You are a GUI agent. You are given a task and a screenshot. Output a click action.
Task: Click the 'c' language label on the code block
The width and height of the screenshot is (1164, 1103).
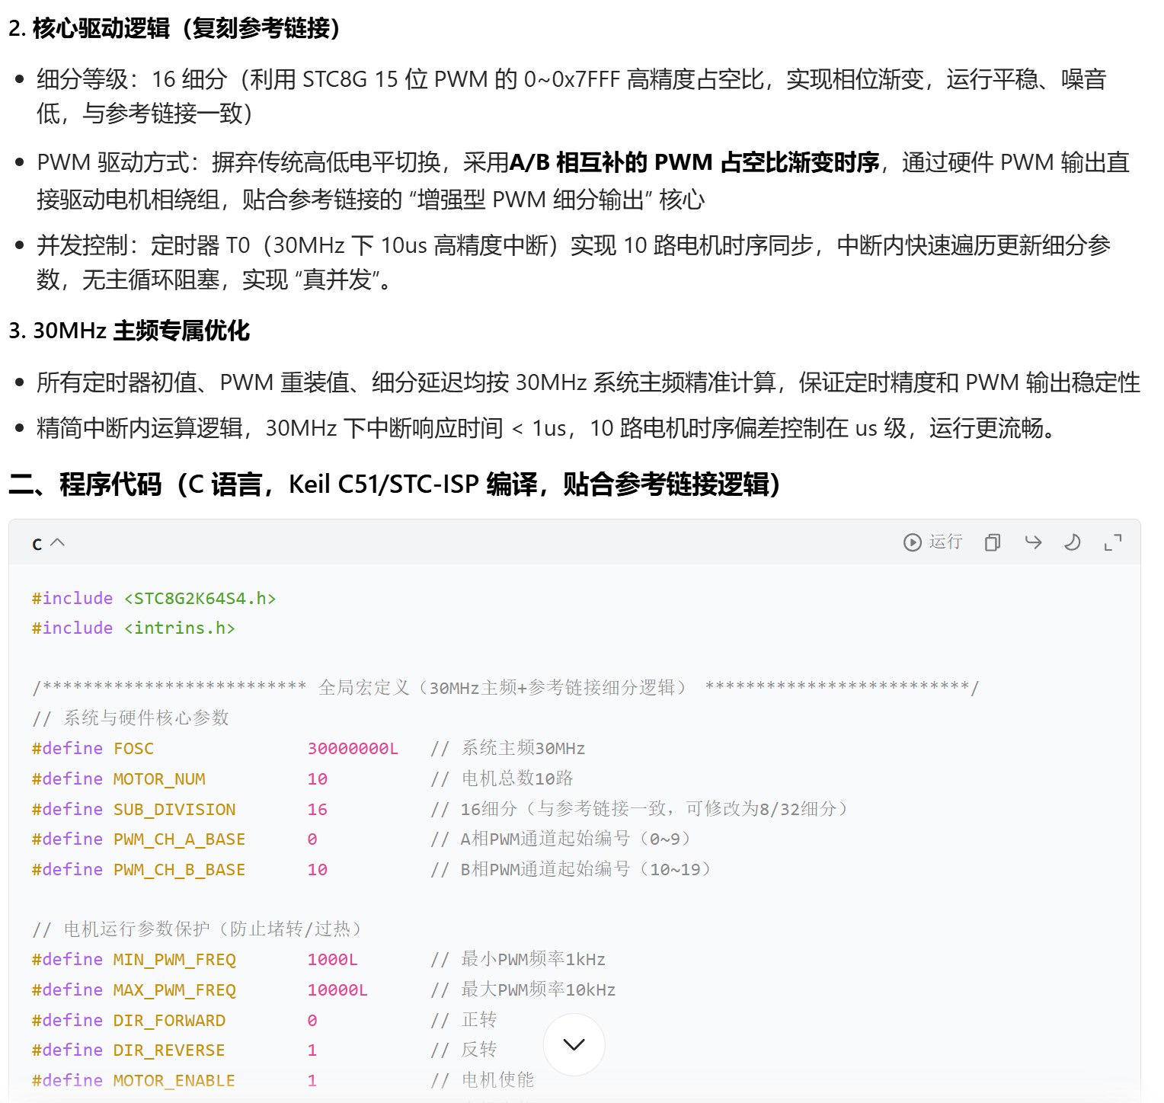(x=36, y=543)
